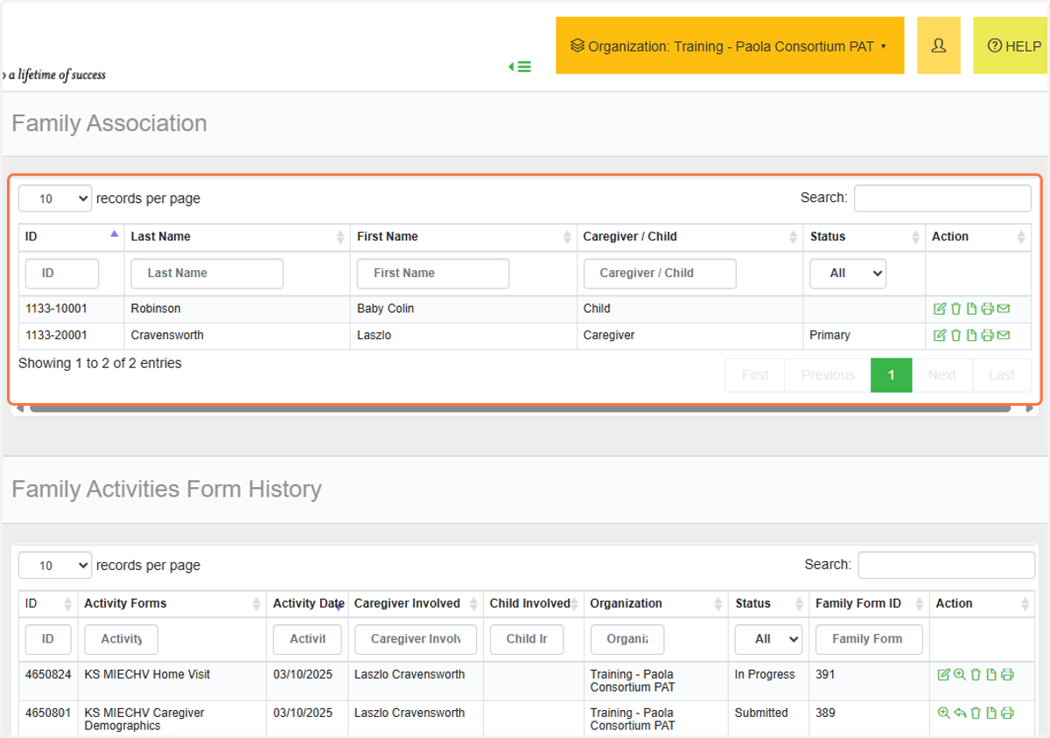Sort by Caregiver / Child column
1050x738 pixels.
click(x=690, y=237)
